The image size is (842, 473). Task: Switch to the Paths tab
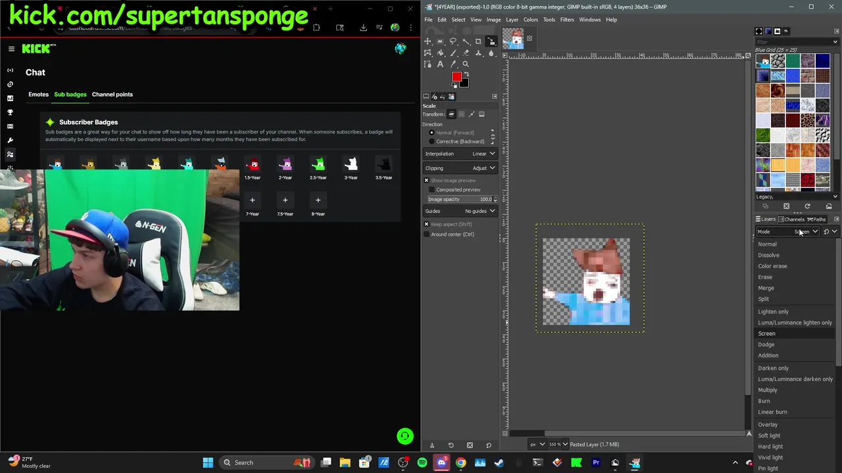pyautogui.click(x=816, y=219)
